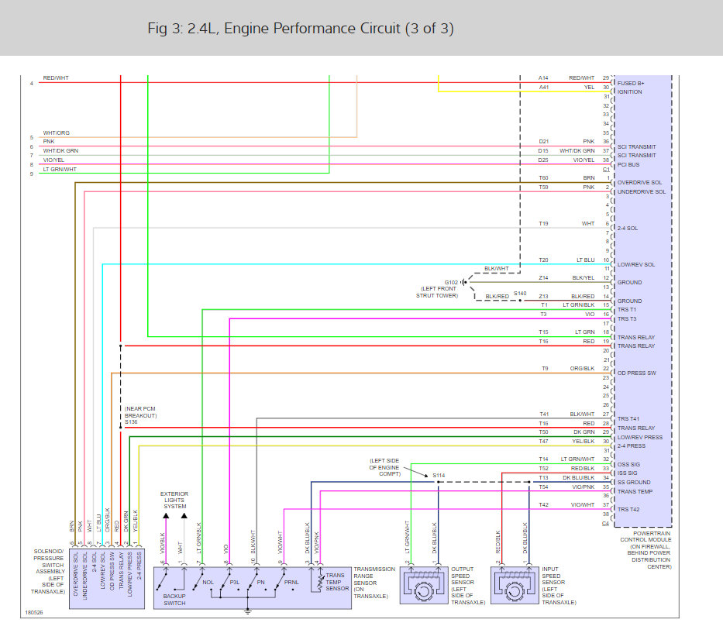723x633 pixels.
Task: Click the 'OUTPUT SPEED SENSOR' description
Action: pos(468,586)
